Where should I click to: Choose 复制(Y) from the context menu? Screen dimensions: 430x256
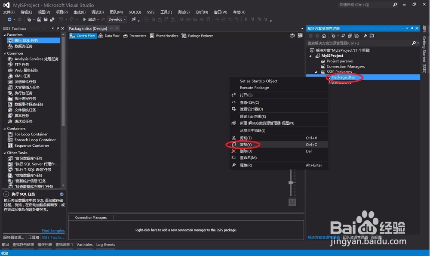(278, 145)
